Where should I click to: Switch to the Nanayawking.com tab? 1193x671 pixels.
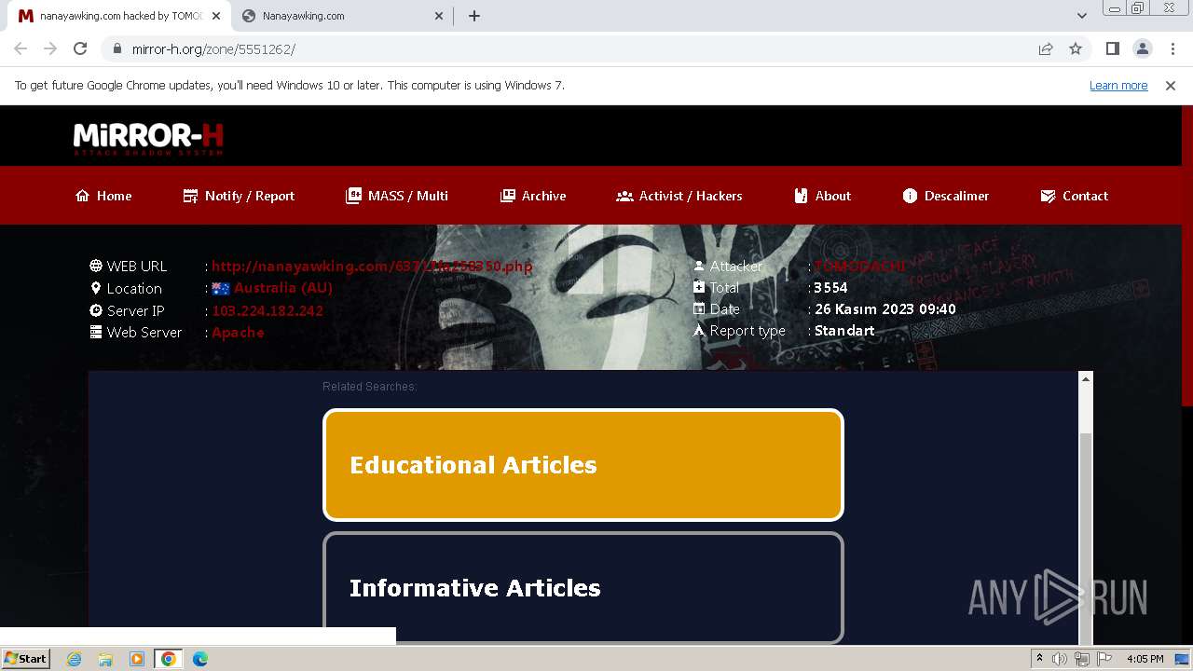pos(341,16)
